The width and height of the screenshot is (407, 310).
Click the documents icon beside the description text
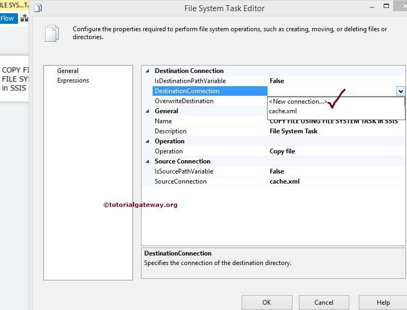[52, 33]
